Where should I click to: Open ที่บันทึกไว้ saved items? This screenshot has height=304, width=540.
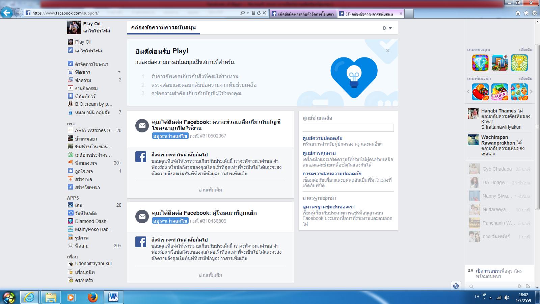tap(84, 96)
